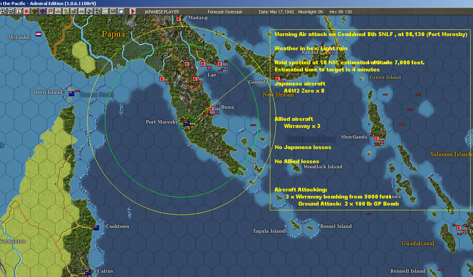Image resolution: width=473 pixels, height=277 pixels.
Task: Click the single yellow ship toolbar icon
Action: [x=58, y=11]
